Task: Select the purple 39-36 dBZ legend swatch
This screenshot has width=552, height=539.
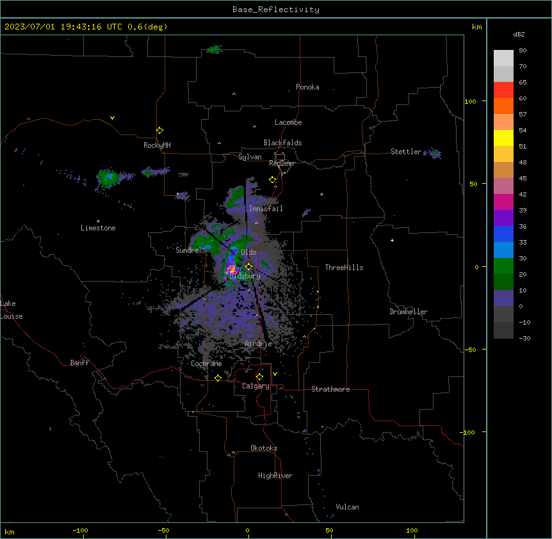Action: tap(503, 218)
